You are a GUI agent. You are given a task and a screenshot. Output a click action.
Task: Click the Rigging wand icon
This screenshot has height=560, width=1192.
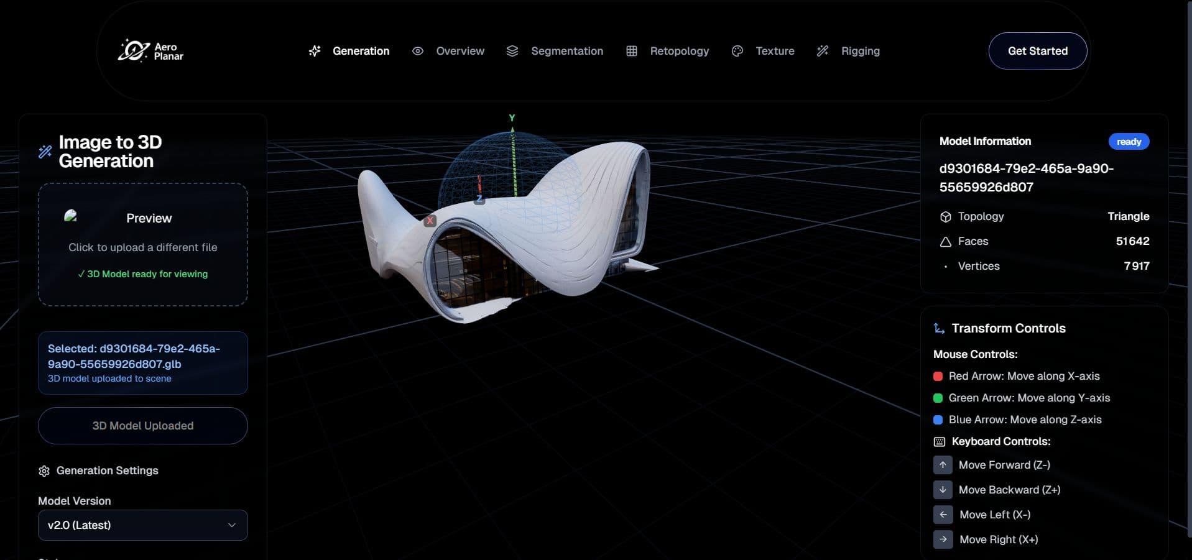point(823,51)
